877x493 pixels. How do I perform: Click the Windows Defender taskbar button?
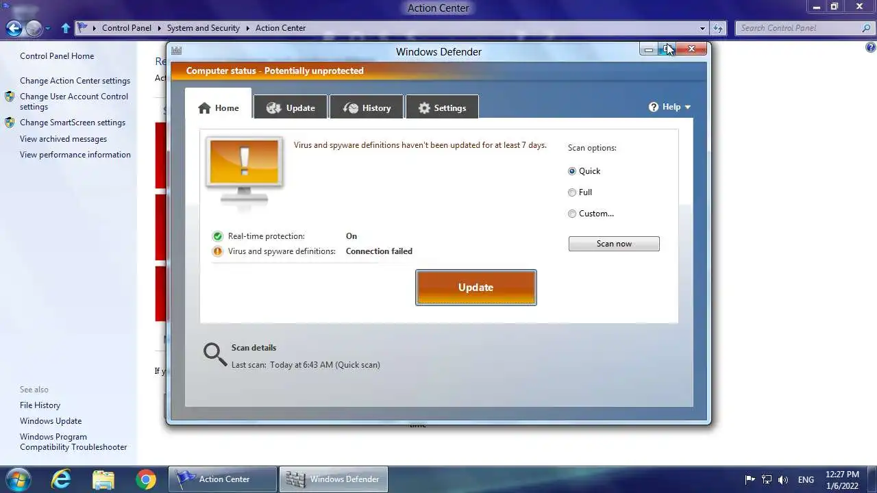tap(333, 479)
